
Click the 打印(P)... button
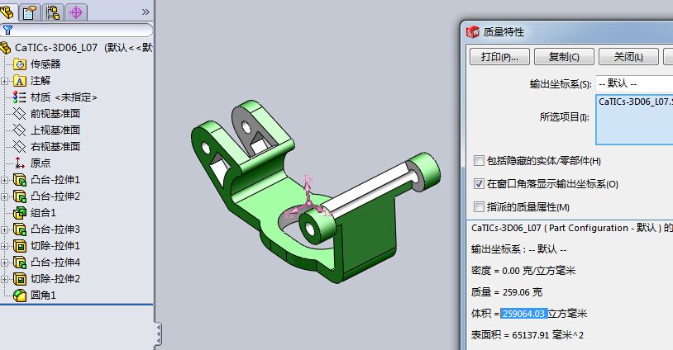[499, 57]
